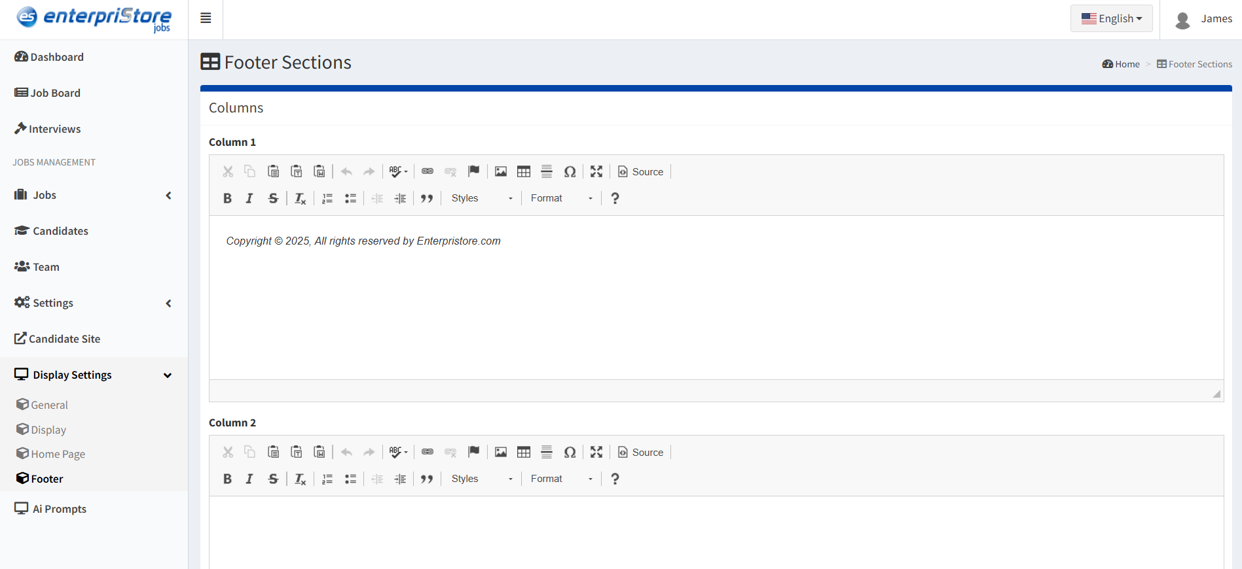Insert a table in Column 2 editor
This screenshot has height=569, width=1242.
pyautogui.click(x=524, y=452)
